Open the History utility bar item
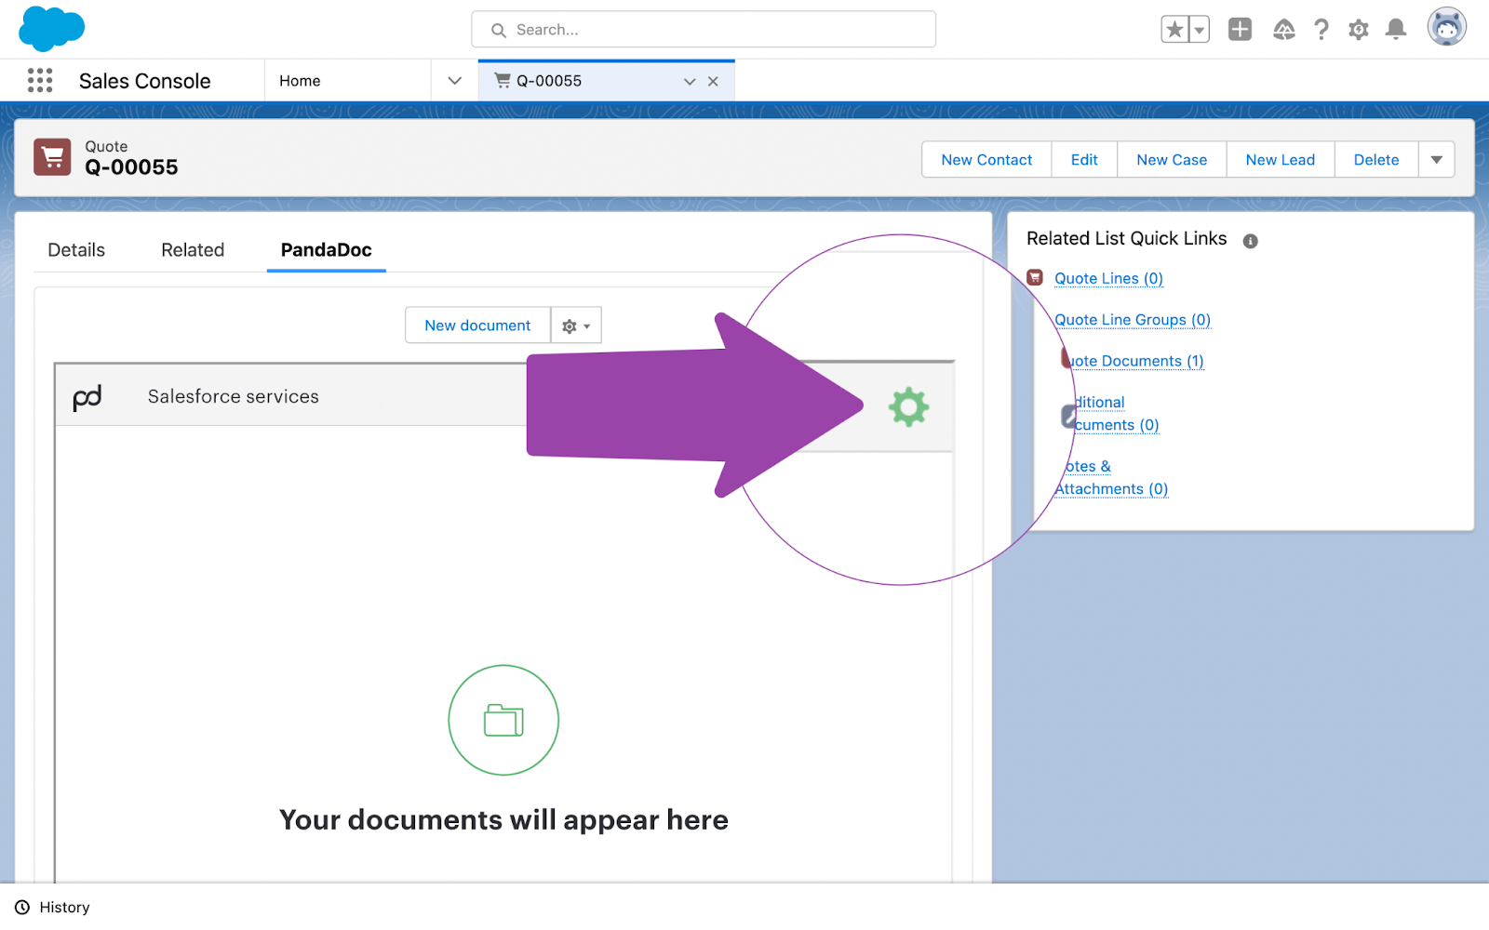 (x=53, y=908)
